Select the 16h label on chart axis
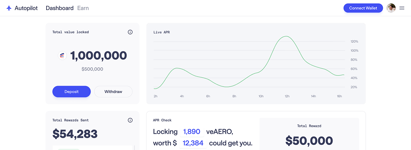This screenshot has width=411, height=150. tap(339, 96)
